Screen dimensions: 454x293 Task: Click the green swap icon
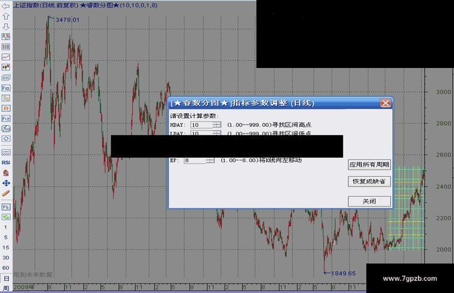click(x=6, y=217)
